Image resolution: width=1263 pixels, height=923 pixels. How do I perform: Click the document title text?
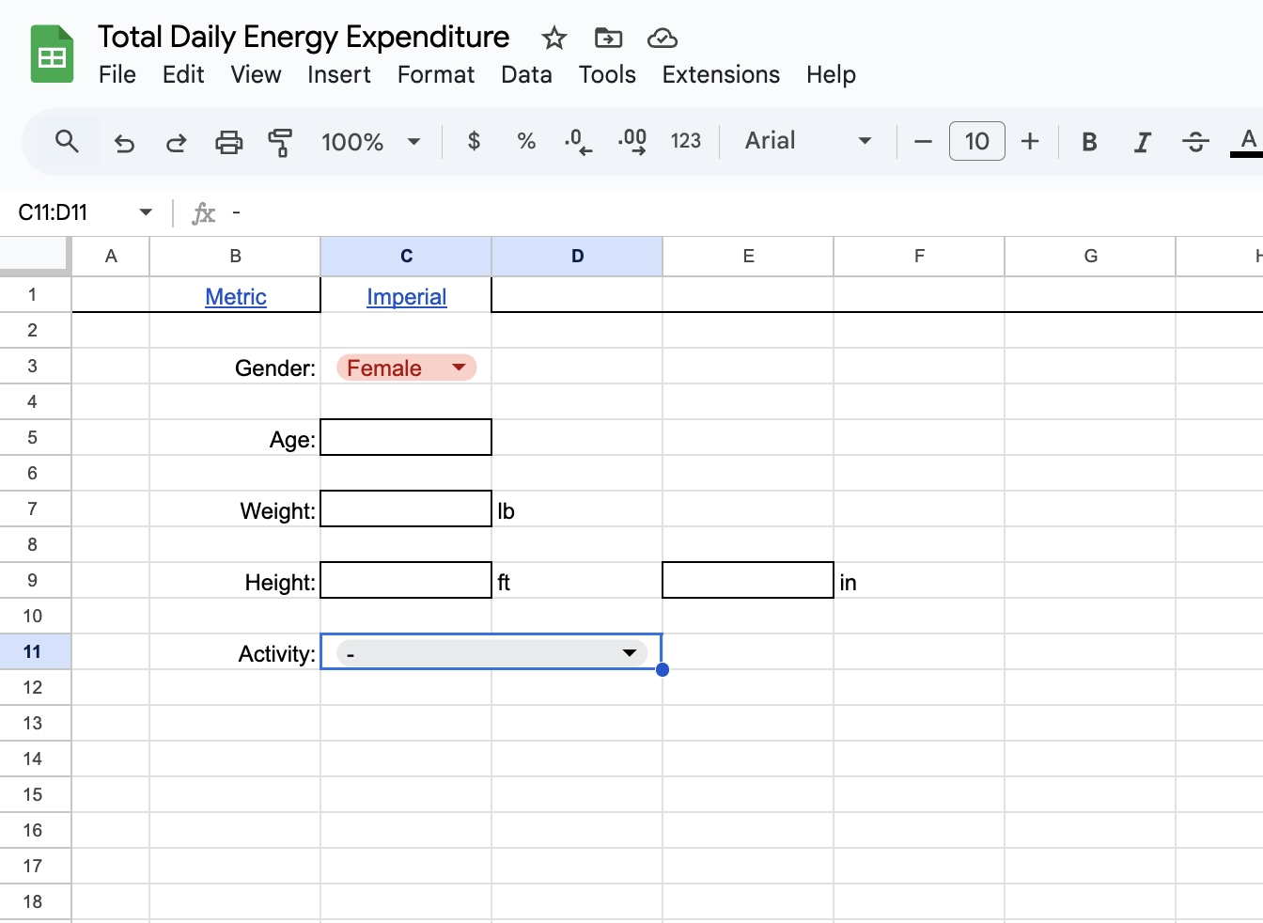(x=304, y=37)
